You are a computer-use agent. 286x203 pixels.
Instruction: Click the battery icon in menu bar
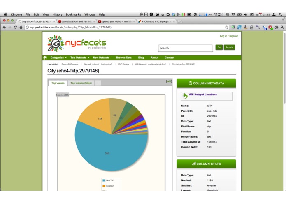pos(239,14)
